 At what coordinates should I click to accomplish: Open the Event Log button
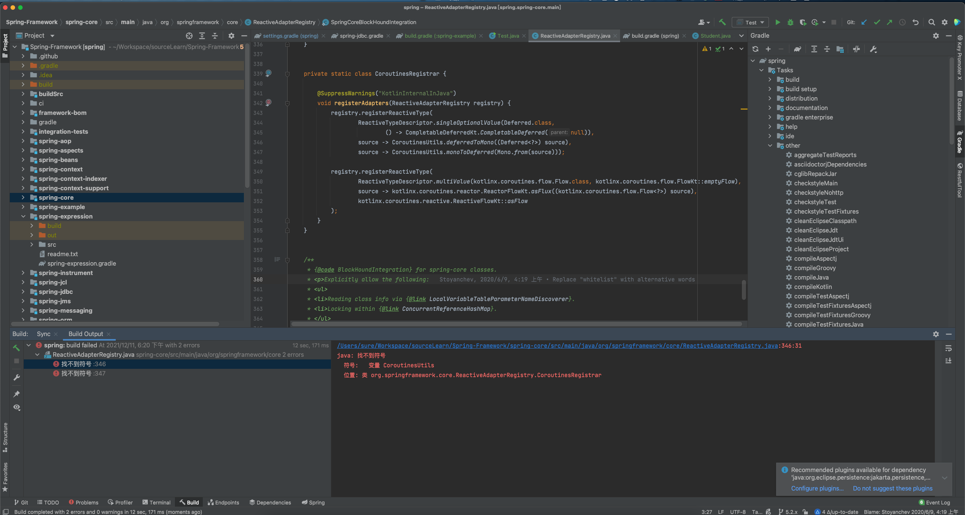point(934,502)
